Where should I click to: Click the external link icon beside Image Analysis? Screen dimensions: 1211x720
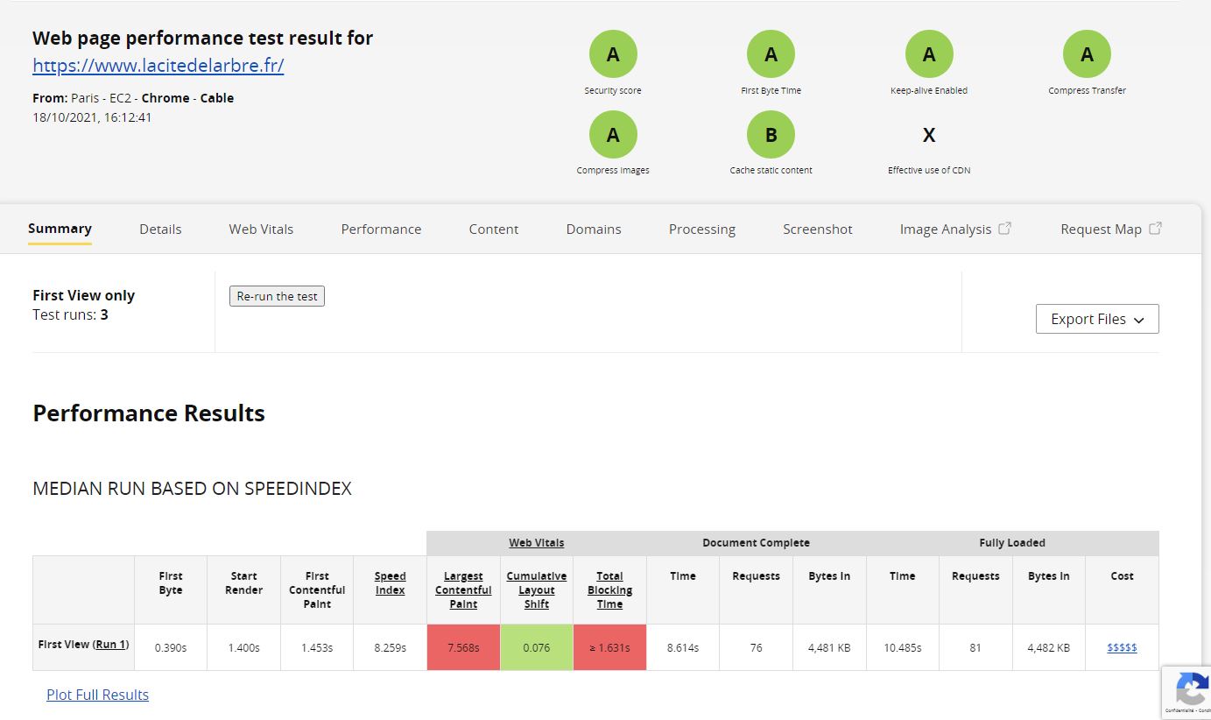[x=1005, y=229]
